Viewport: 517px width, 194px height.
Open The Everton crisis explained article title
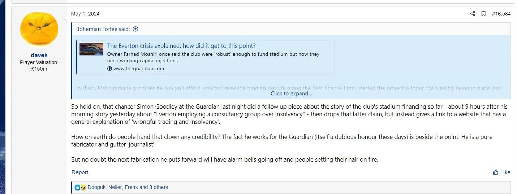(181, 46)
